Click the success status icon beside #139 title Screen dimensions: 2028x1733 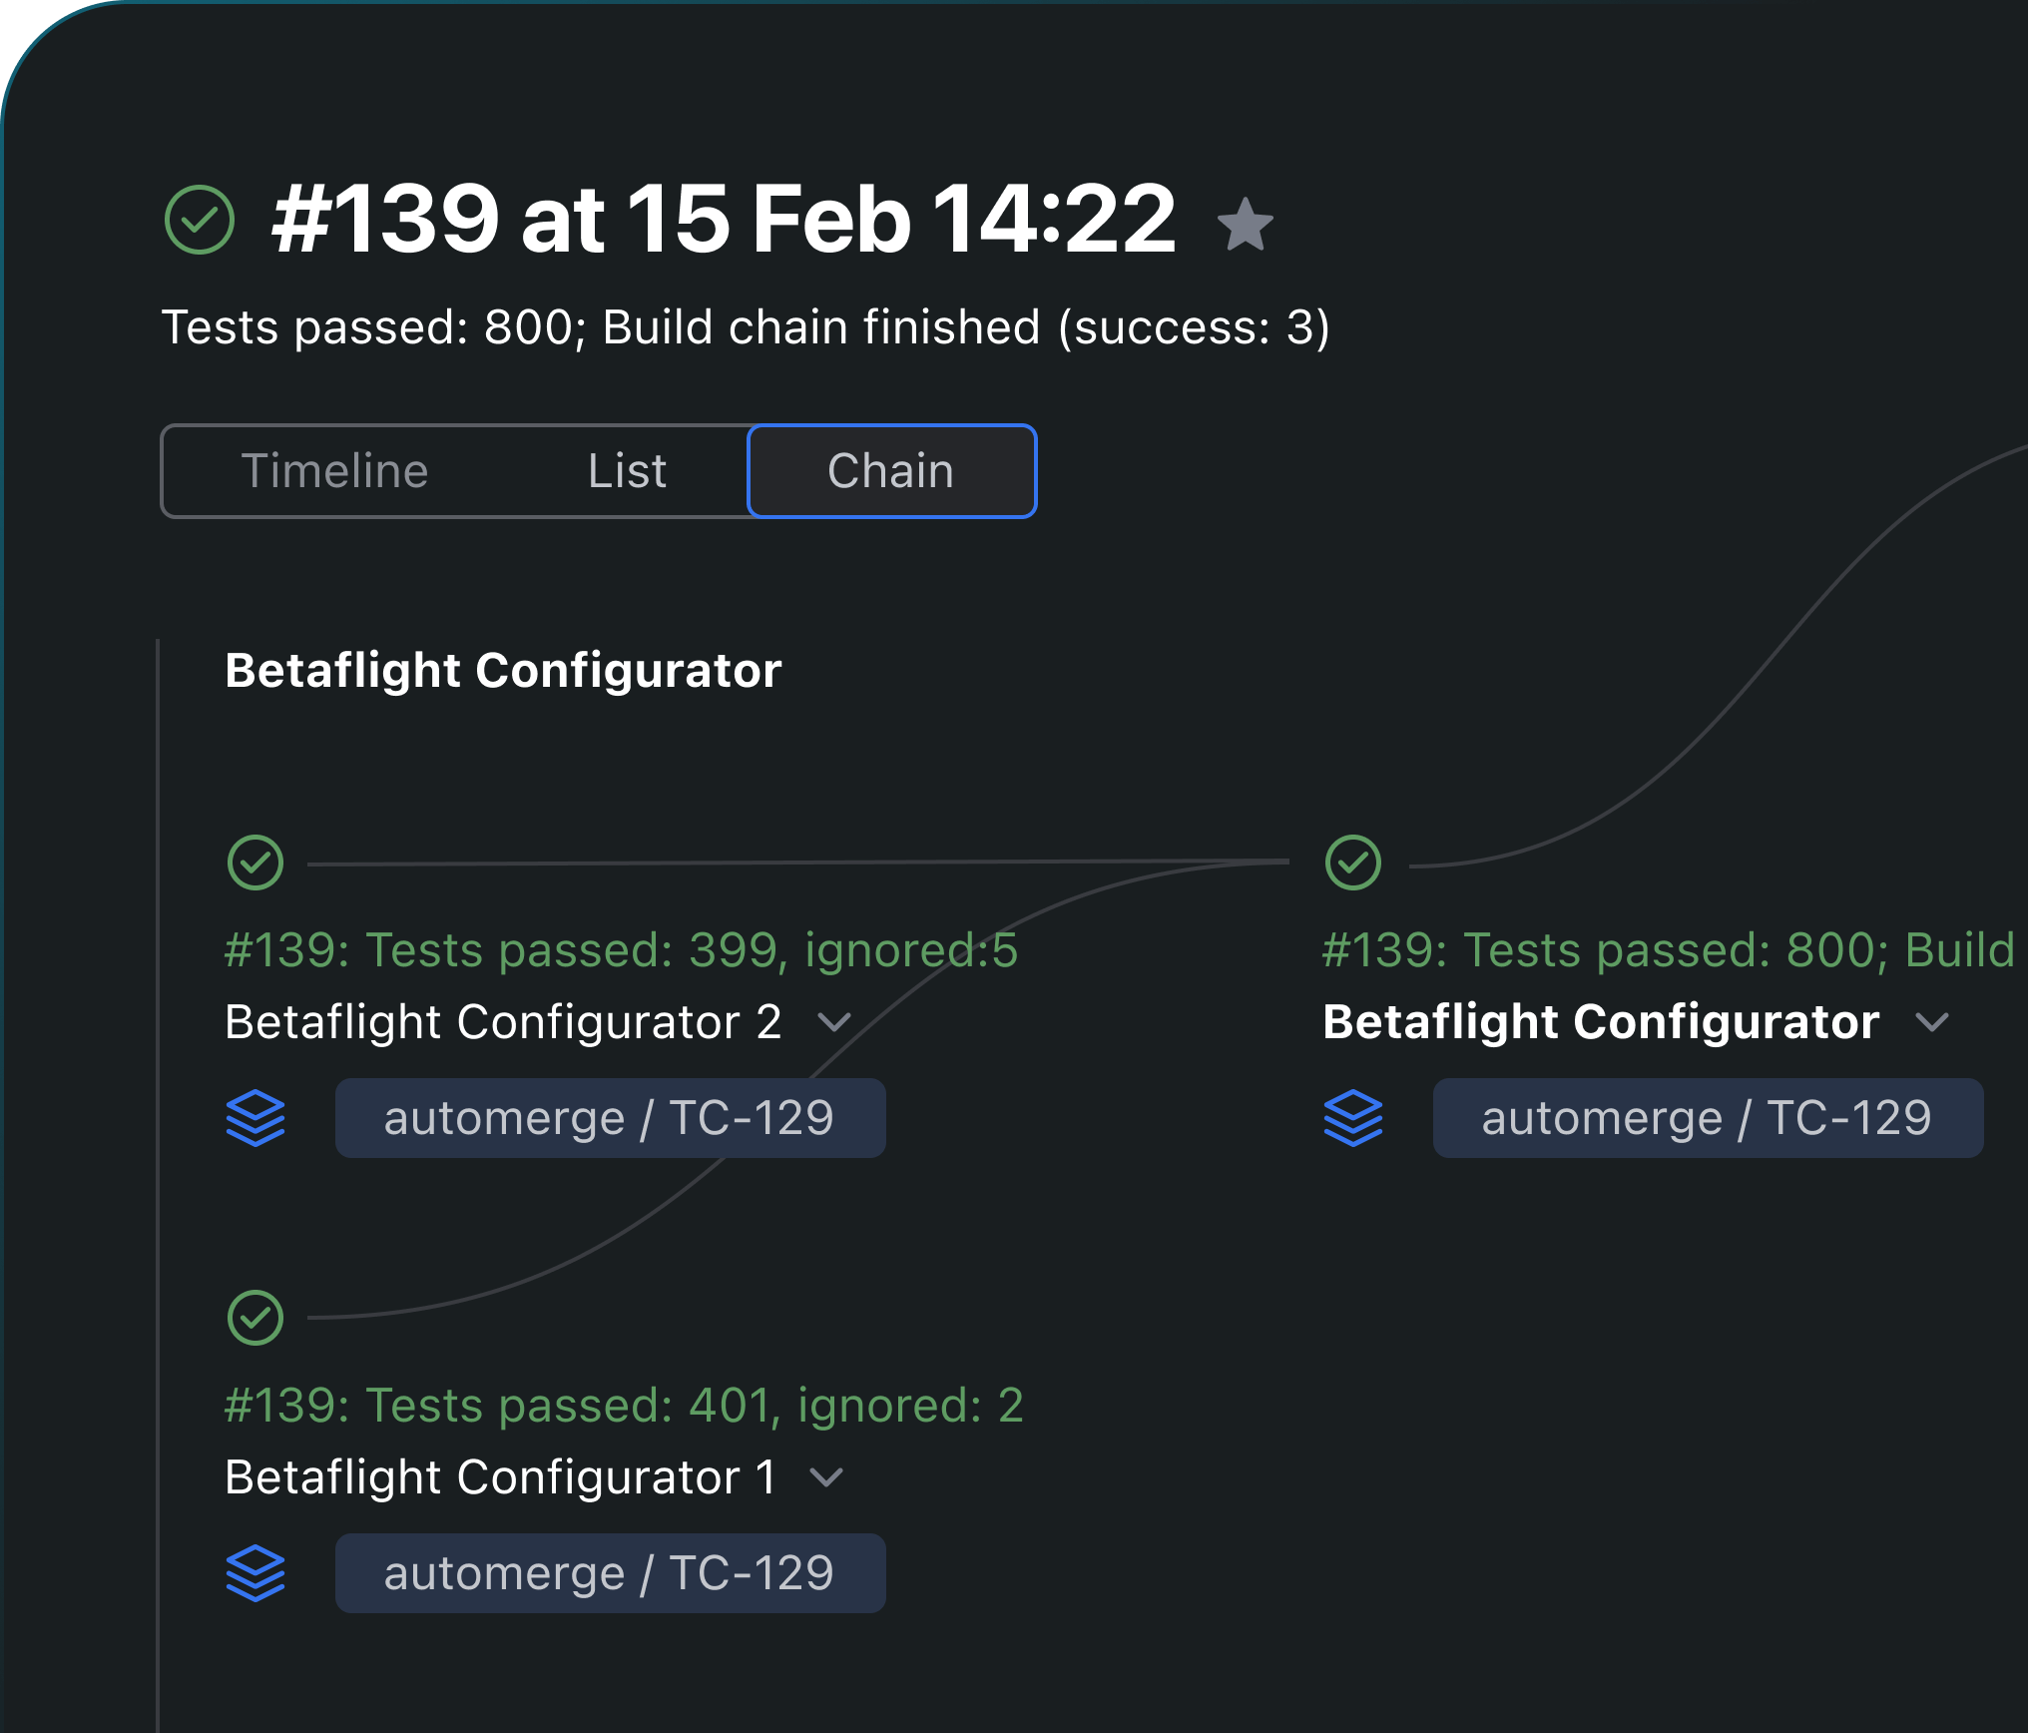click(200, 220)
